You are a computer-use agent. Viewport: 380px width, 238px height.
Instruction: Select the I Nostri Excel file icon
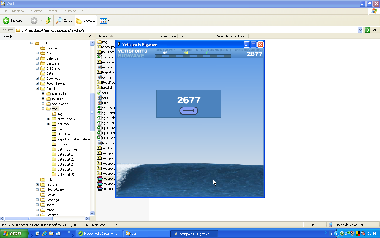[x=99, y=57]
